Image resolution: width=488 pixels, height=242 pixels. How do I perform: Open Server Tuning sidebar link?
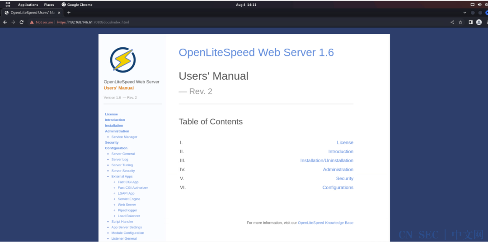pos(122,165)
